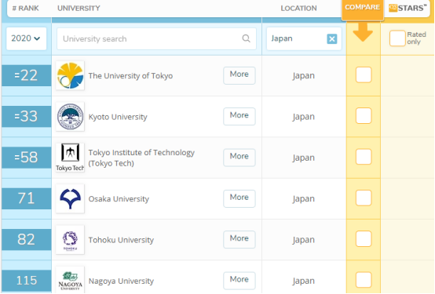Expand More for Kyoto University
This screenshot has height=294, width=435.
click(x=239, y=116)
